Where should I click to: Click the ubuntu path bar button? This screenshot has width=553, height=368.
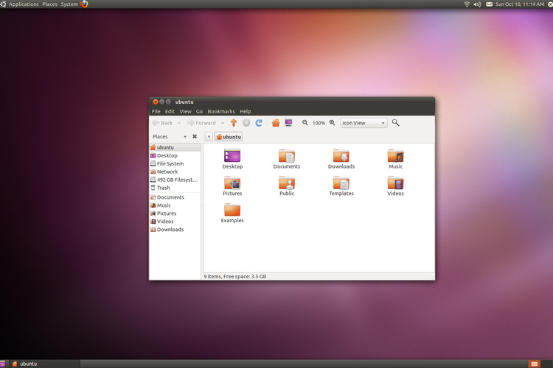click(229, 137)
